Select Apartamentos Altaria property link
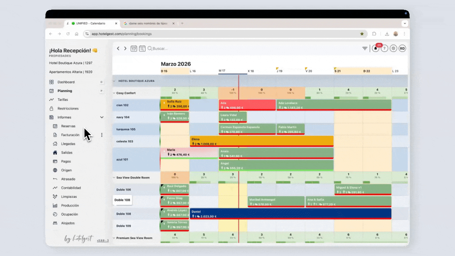Viewport: 455px width, 256px height. pyautogui.click(x=71, y=72)
